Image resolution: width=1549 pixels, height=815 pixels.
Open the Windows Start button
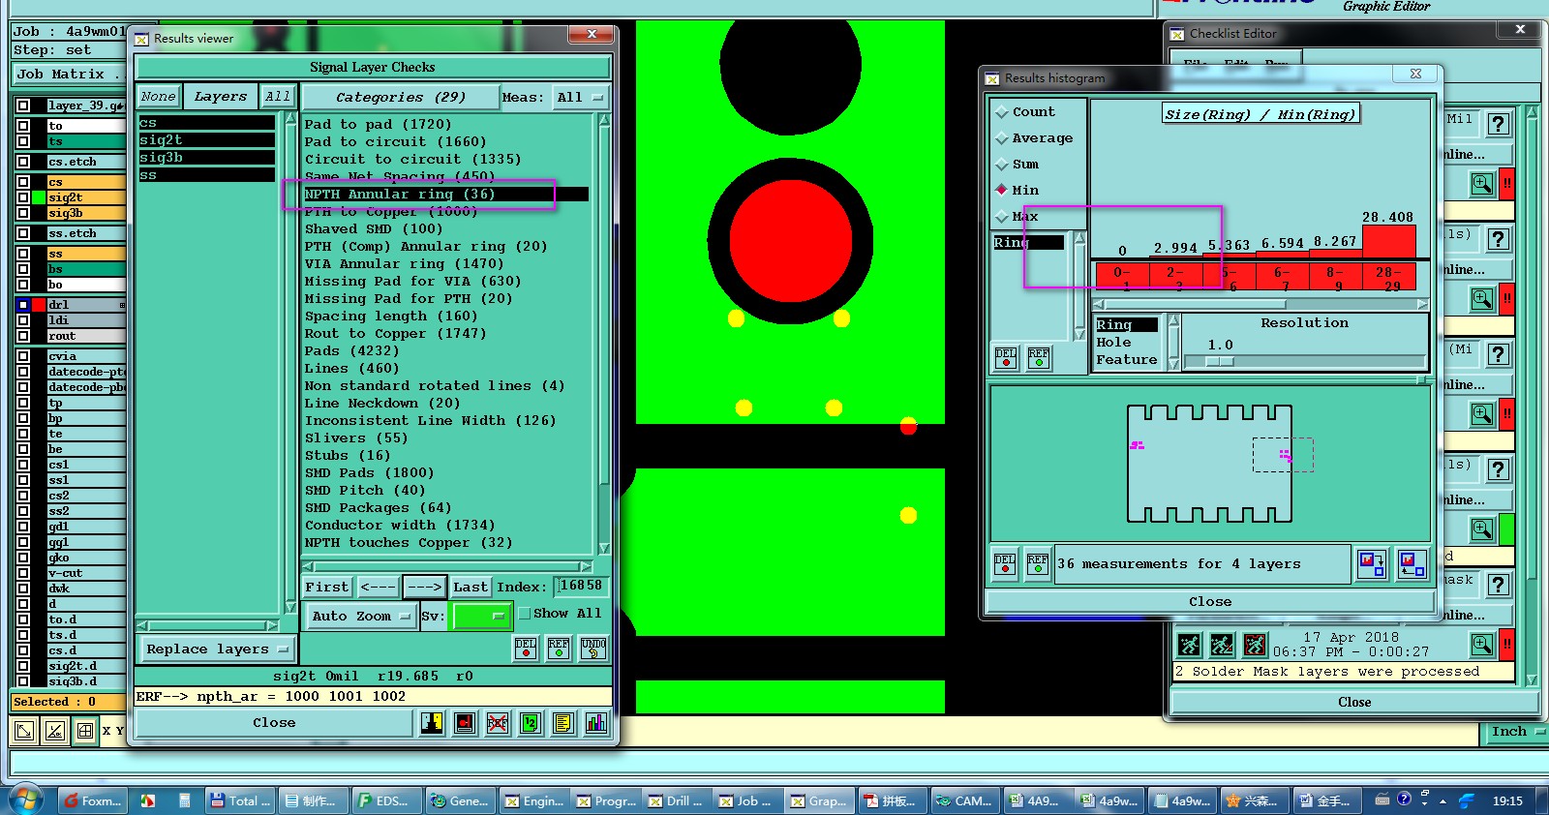coord(26,800)
